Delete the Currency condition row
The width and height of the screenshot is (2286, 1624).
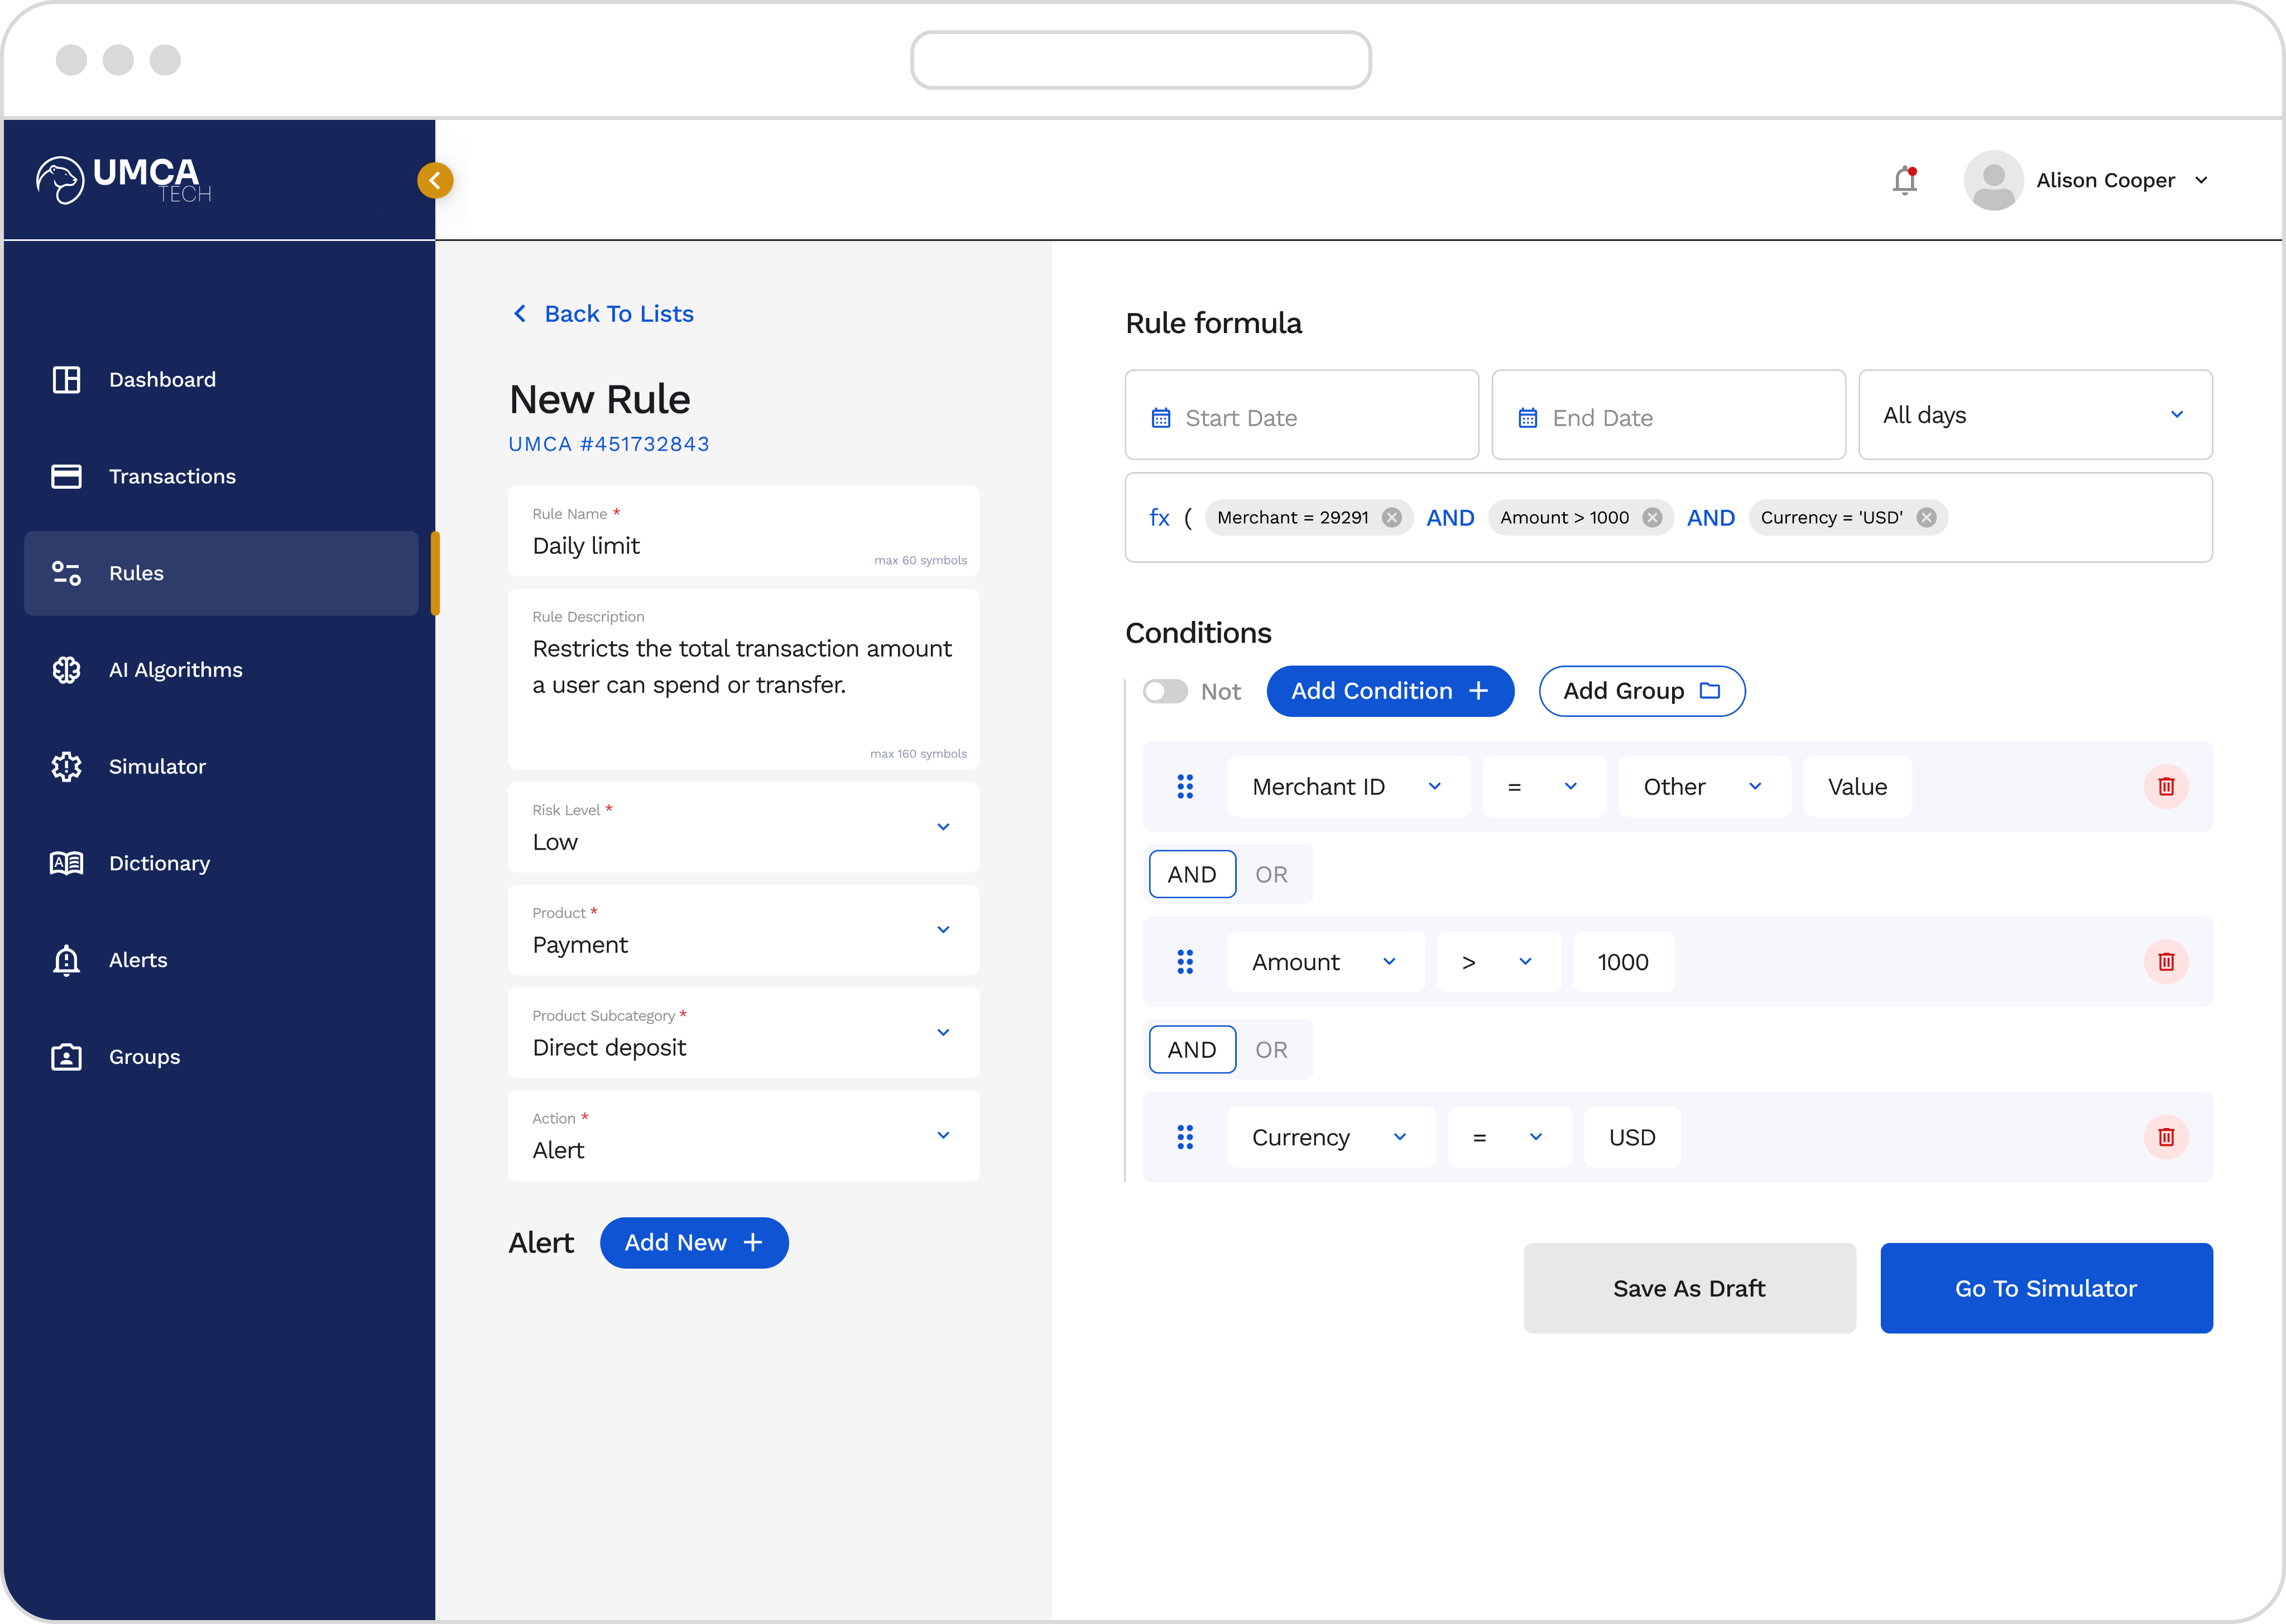coord(2165,1137)
